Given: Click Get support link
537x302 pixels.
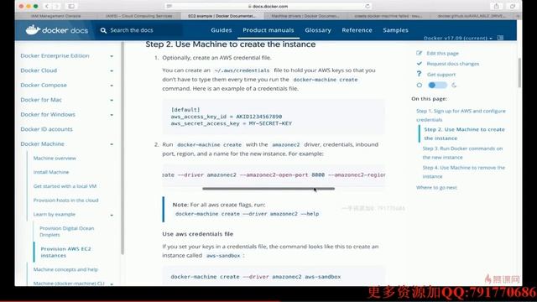Looking at the screenshot, I should (x=441, y=75).
